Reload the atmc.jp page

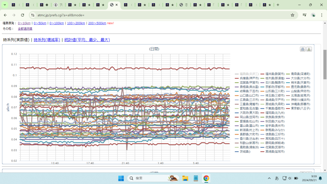coord(23,15)
